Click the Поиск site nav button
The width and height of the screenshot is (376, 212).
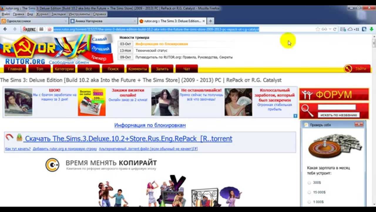point(113,69)
